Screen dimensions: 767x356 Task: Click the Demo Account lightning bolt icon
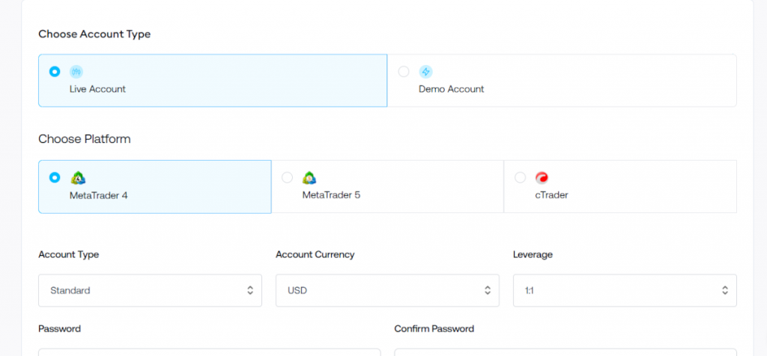click(x=425, y=72)
